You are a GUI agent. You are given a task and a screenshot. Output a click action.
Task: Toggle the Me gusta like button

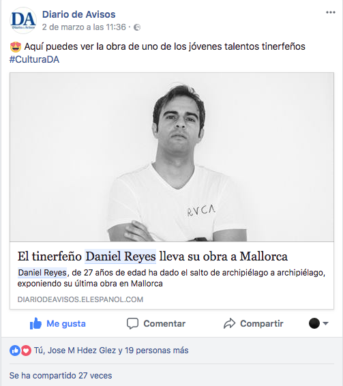(x=57, y=323)
